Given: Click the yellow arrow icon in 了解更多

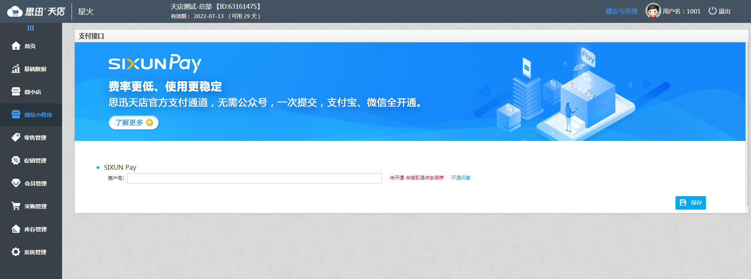Looking at the screenshot, I should click(149, 123).
